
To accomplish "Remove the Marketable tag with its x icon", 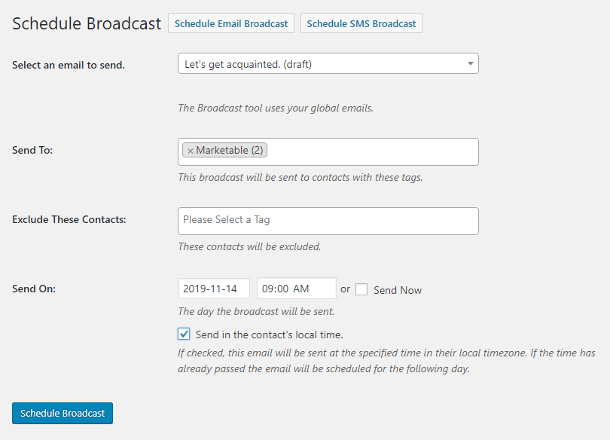I will coord(191,151).
